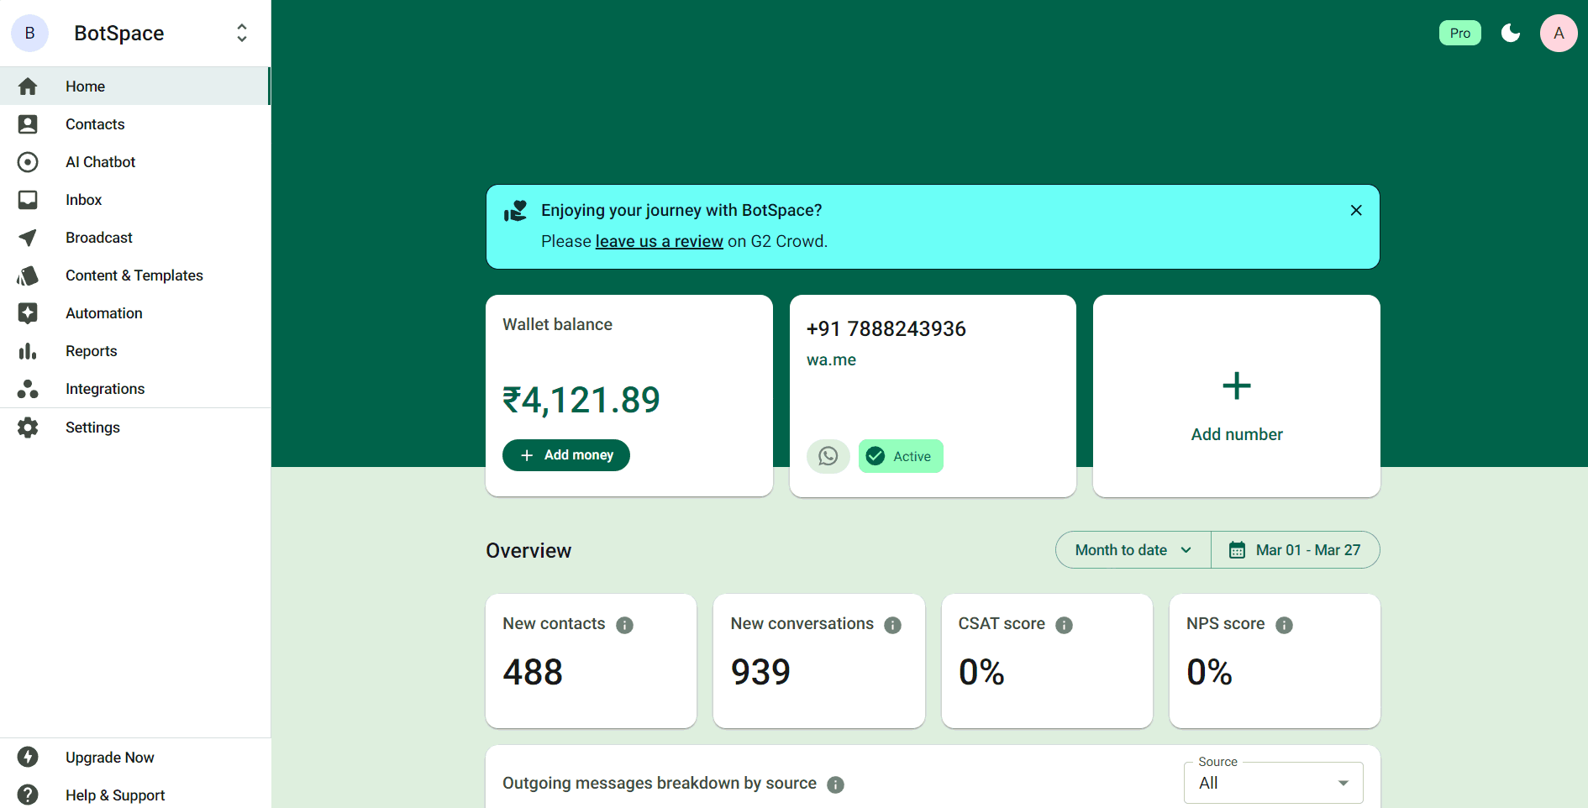Click the calendar icon in date range
The width and height of the screenshot is (1588, 808).
click(1237, 550)
